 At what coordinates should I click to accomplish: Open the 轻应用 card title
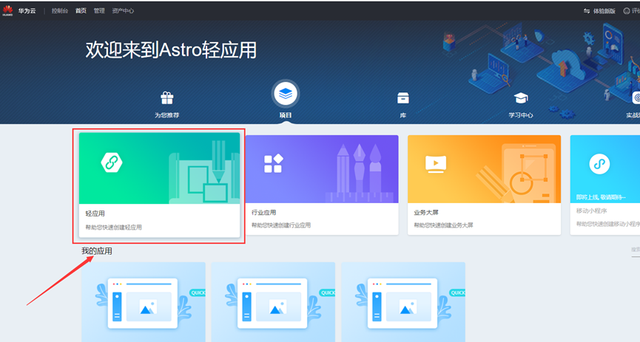click(95, 213)
